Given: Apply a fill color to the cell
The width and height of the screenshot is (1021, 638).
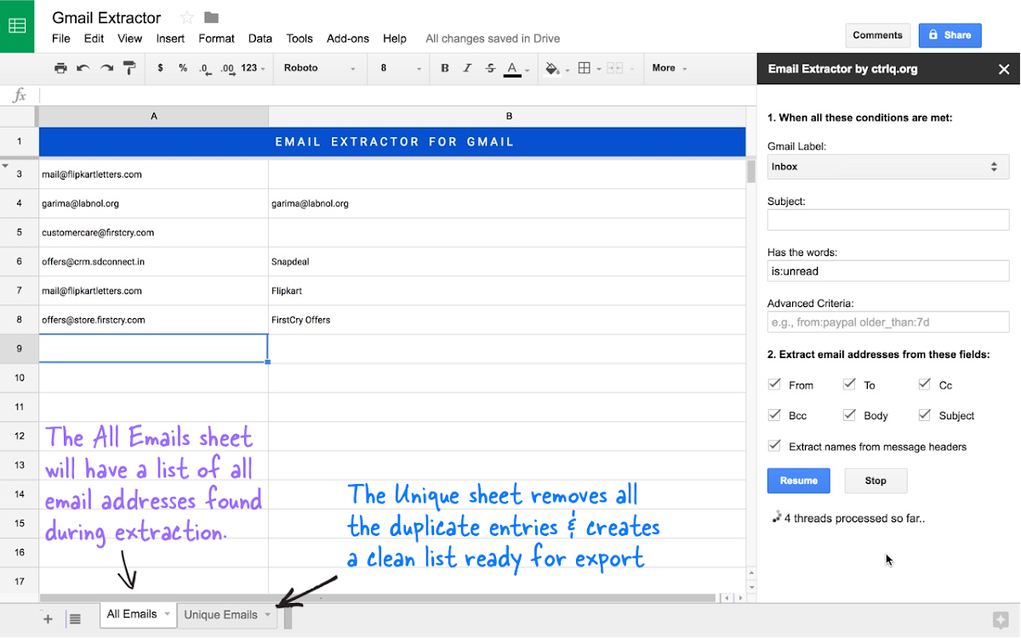Looking at the screenshot, I should pyautogui.click(x=550, y=68).
